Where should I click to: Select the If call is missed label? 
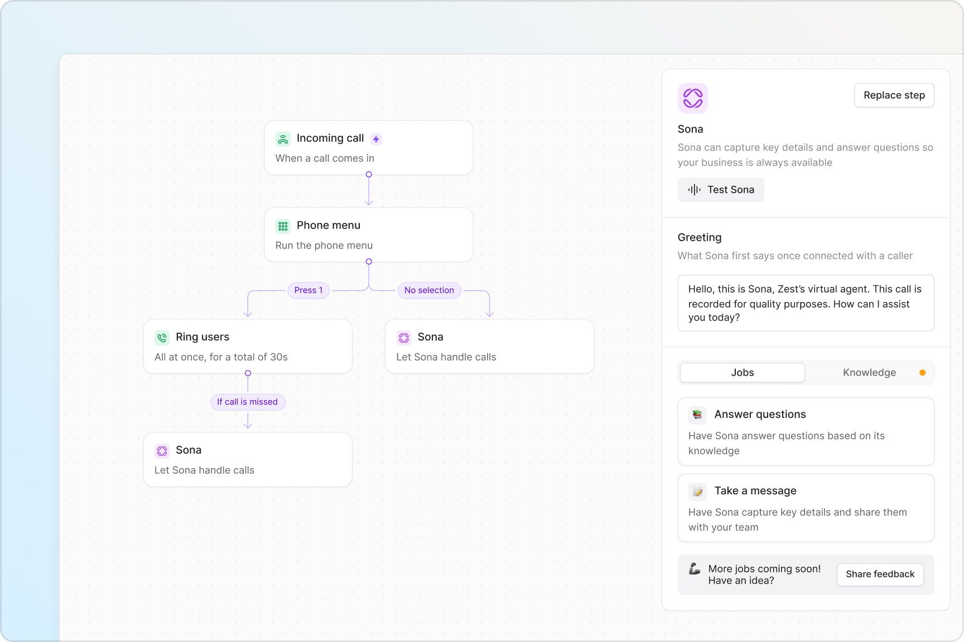(x=248, y=402)
